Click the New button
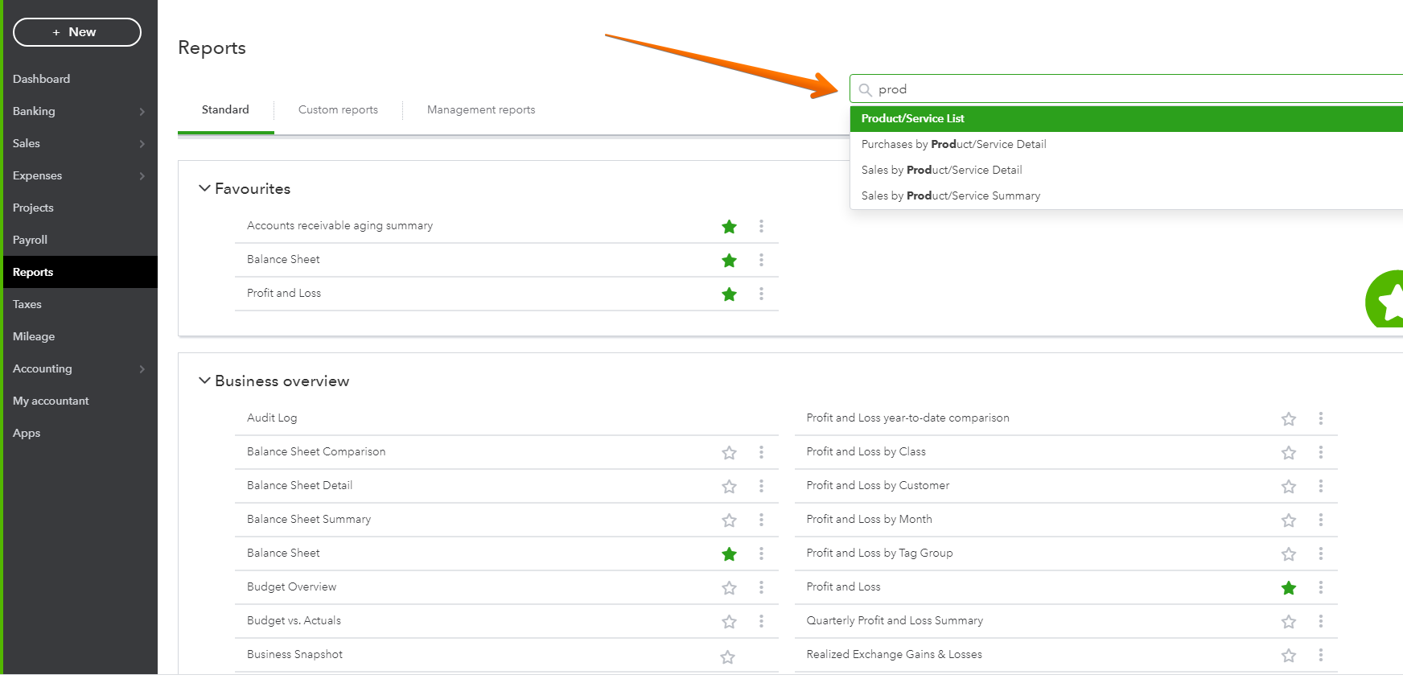 tap(77, 32)
